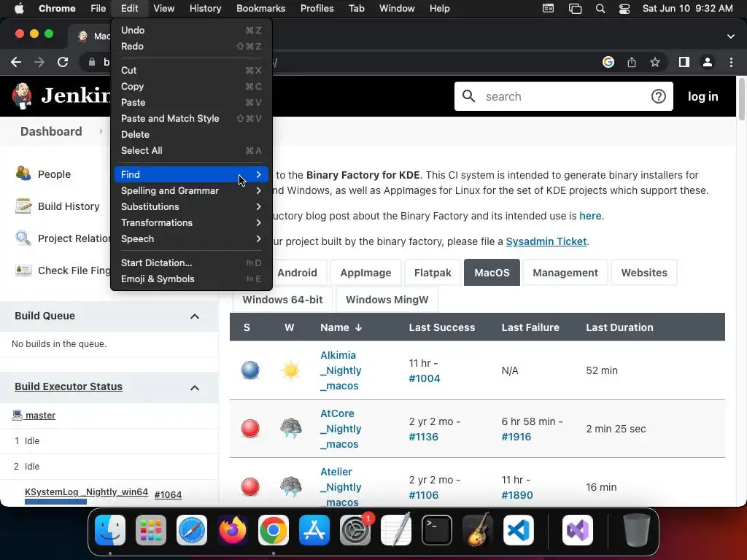Choose Select All in the Edit menu

[191, 150]
